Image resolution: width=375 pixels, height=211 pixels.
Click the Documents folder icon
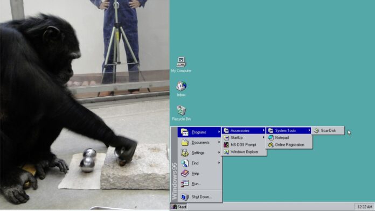click(185, 142)
